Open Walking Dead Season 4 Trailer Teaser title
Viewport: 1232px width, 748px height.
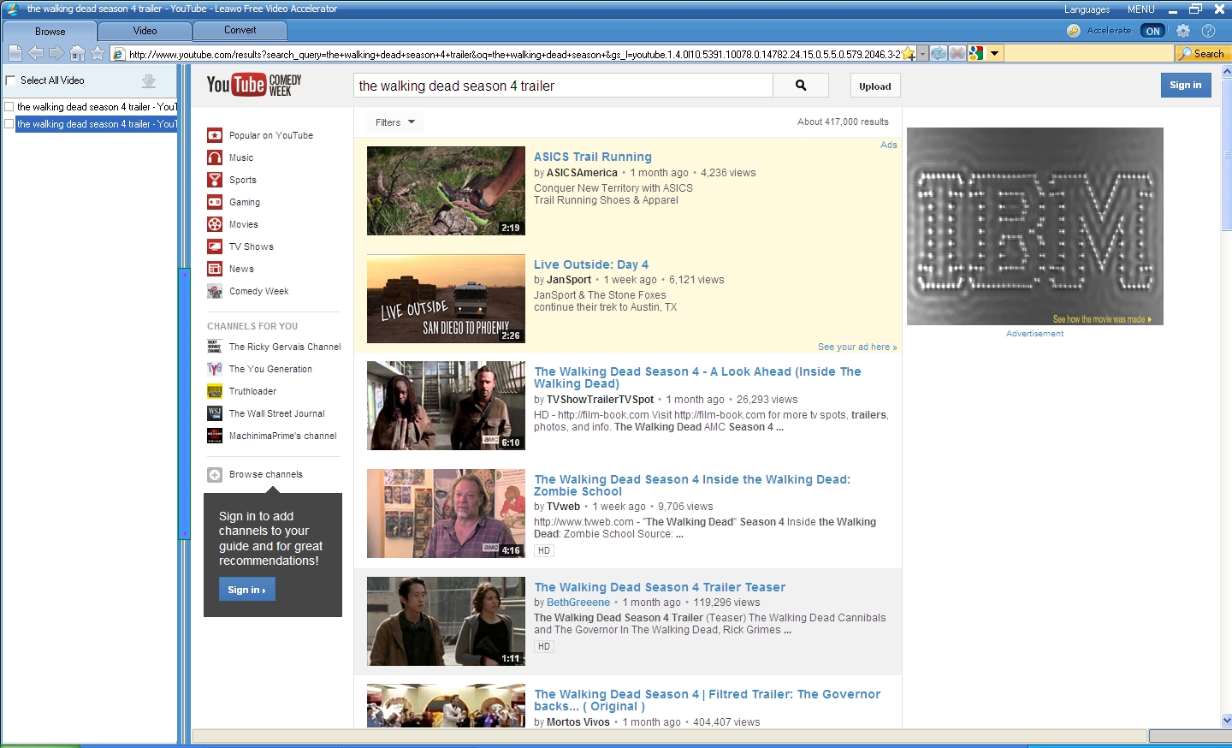click(x=660, y=587)
